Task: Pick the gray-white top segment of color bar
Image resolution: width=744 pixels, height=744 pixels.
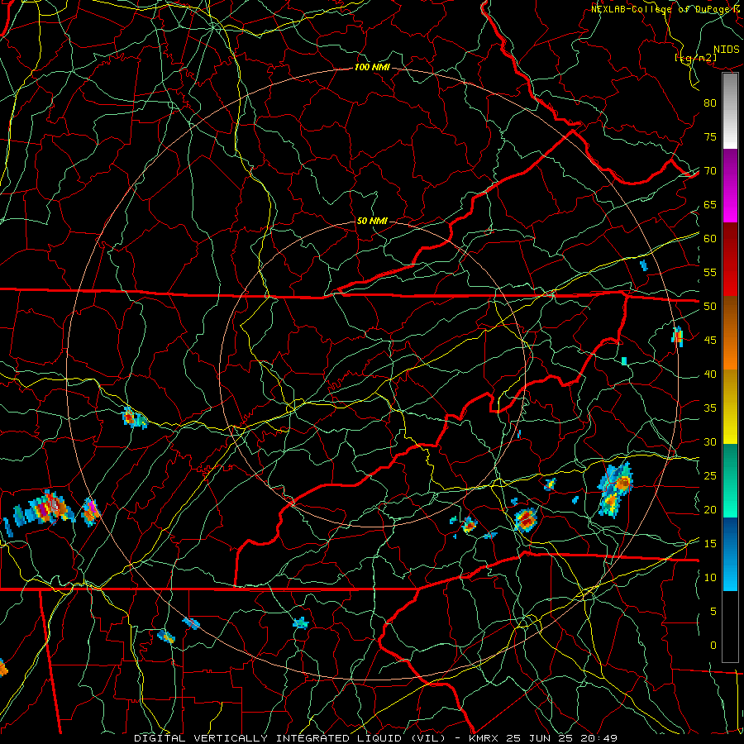Action: pos(730,112)
